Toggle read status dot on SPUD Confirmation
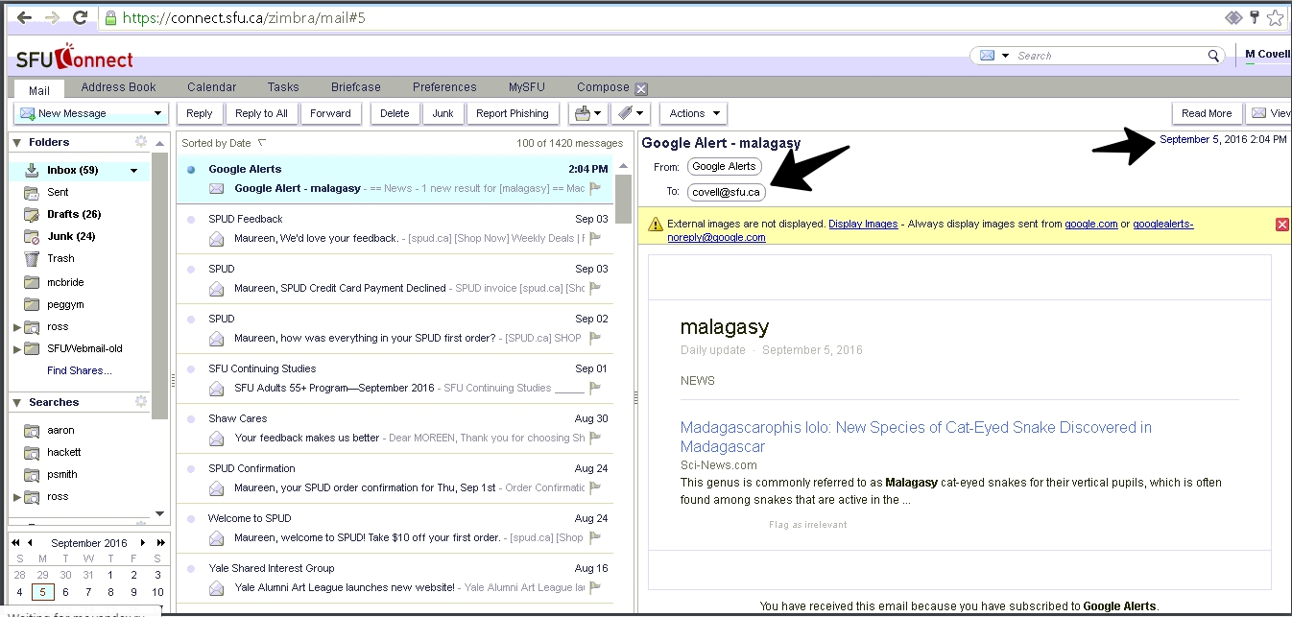The width and height of the screenshot is (1292, 617). pos(191,468)
